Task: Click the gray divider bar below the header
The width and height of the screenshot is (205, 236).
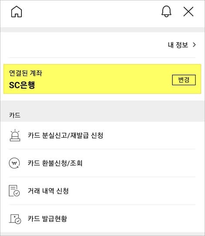Action: click(x=102, y=30)
